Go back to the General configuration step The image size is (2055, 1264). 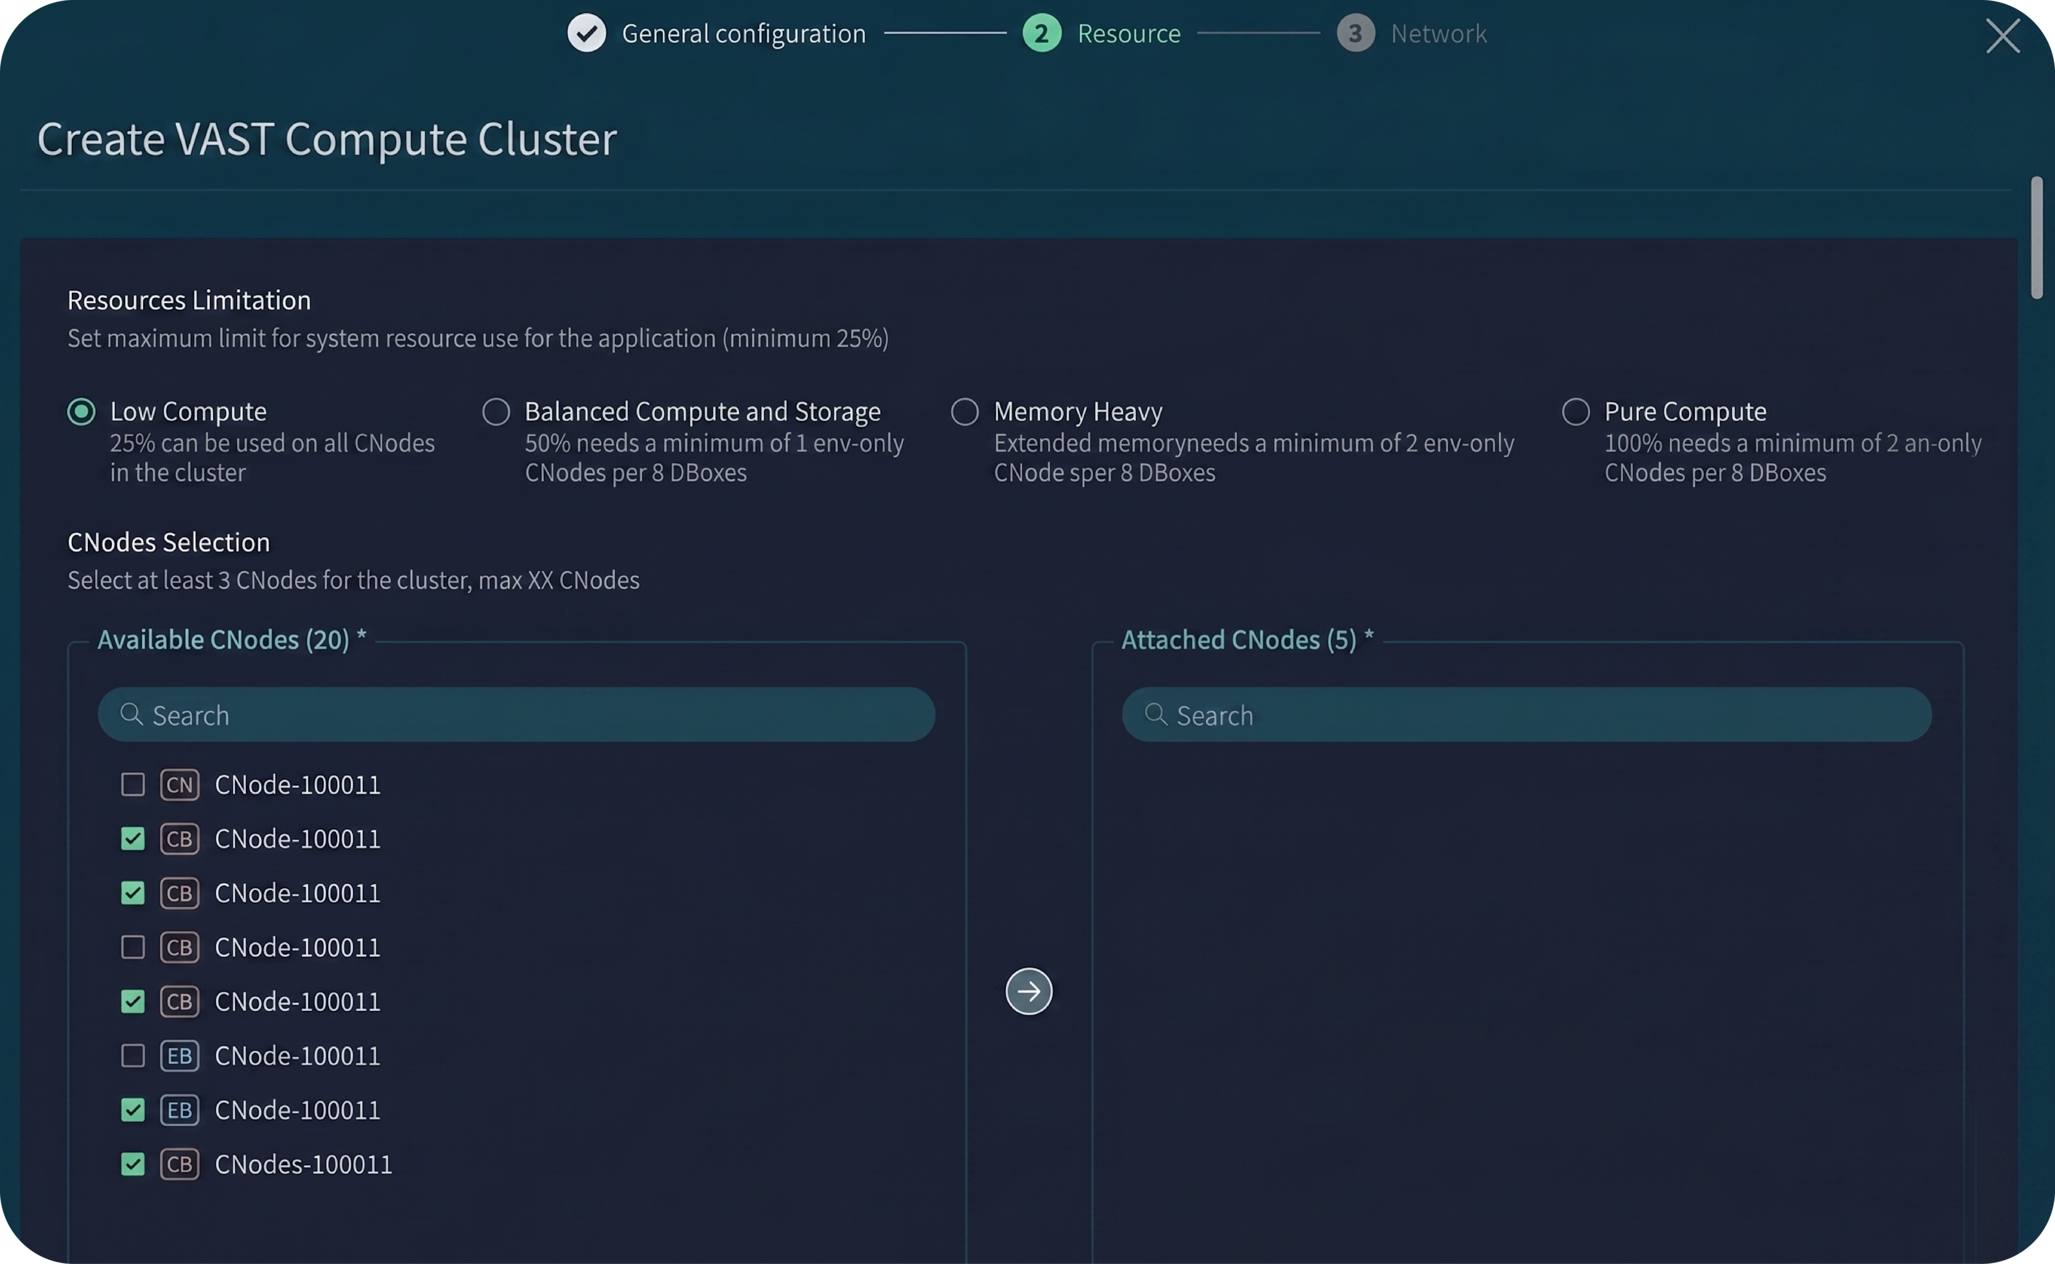tap(744, 33)
